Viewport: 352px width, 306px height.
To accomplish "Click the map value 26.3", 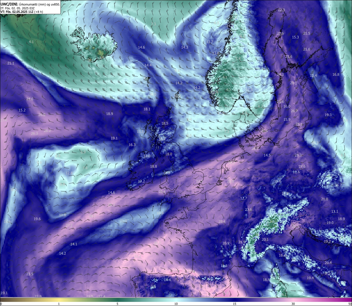I will tap(34, 134).
